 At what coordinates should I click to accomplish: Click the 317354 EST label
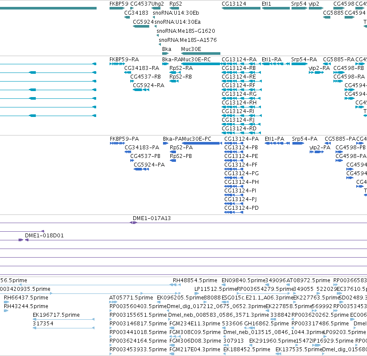click(43, 324)
